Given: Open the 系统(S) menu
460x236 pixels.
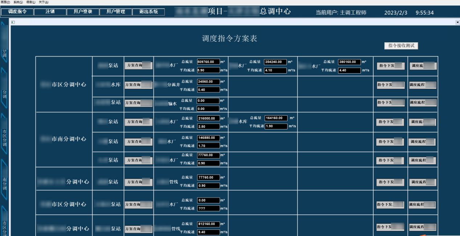Looking at the screenshot, I should pyautogui.click(x=18, y=2).
